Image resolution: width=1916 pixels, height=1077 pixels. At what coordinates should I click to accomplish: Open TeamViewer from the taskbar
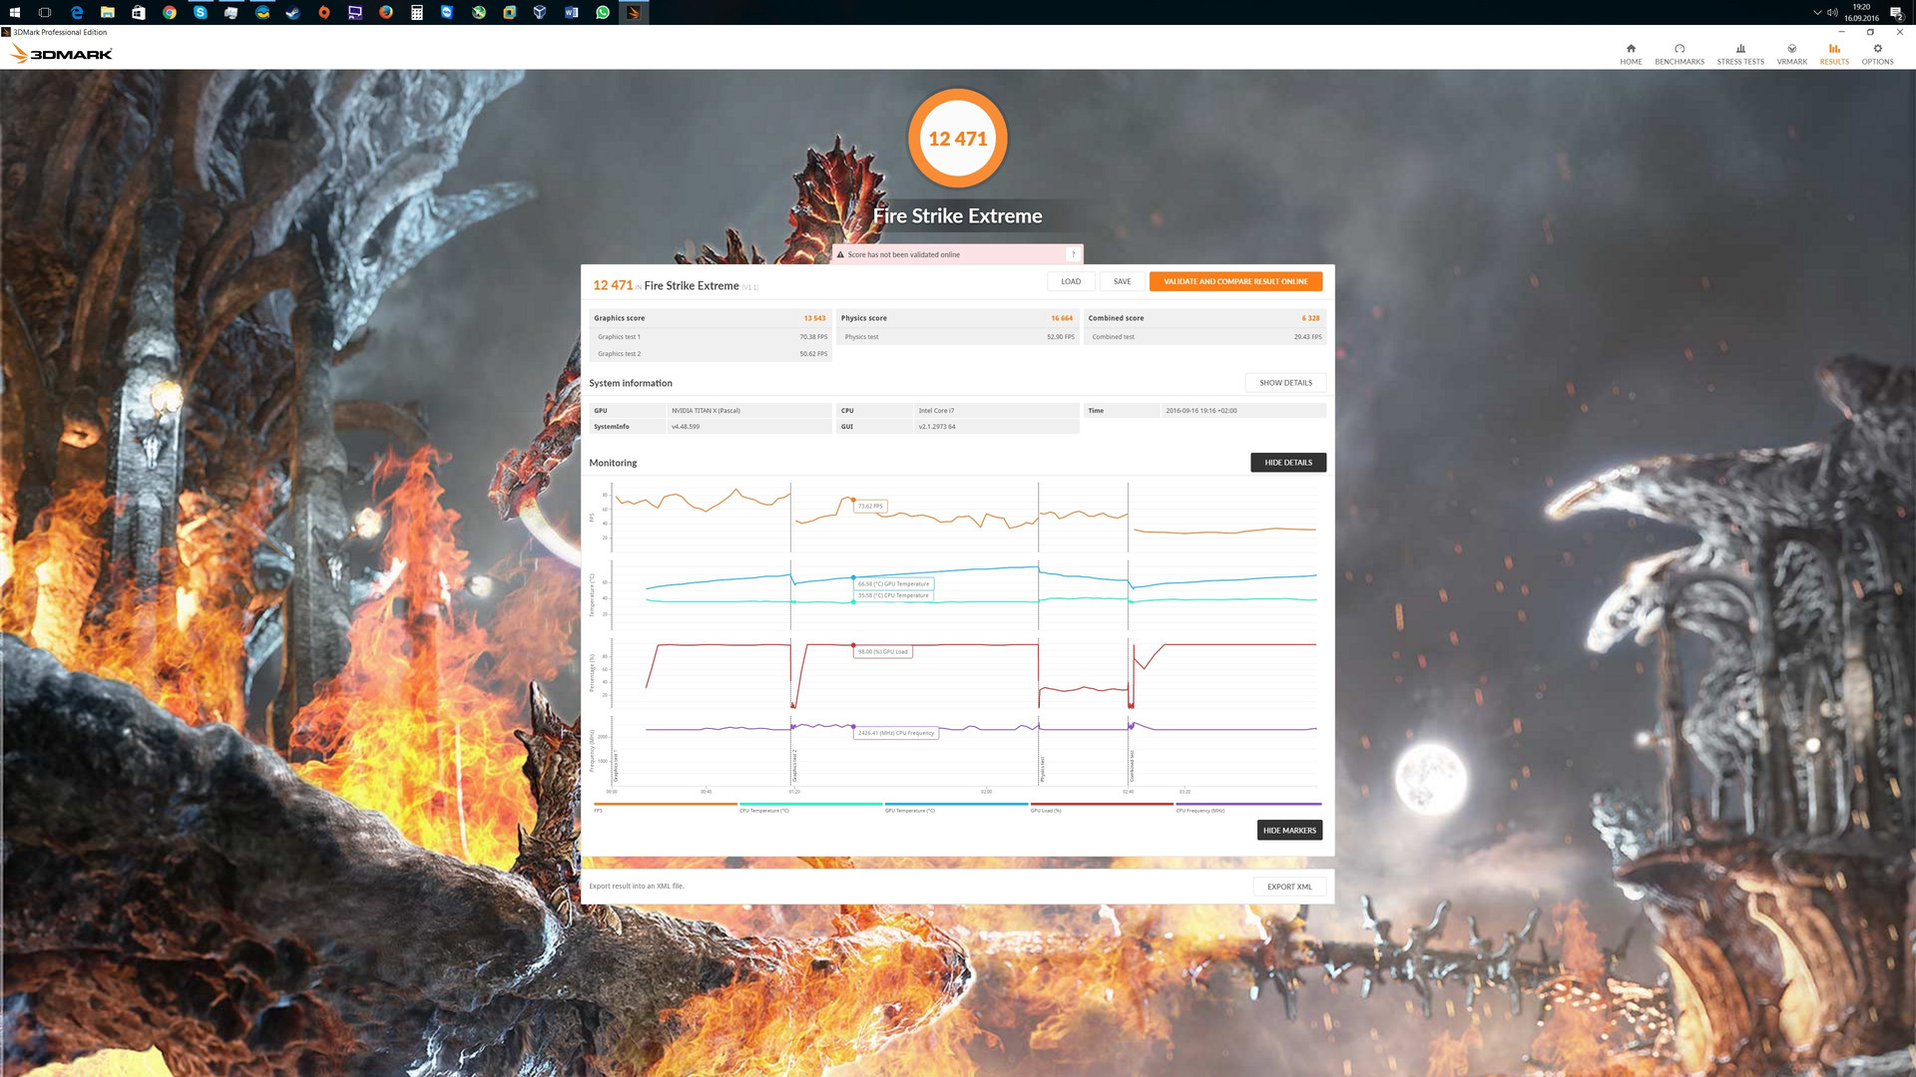point(448,12)
